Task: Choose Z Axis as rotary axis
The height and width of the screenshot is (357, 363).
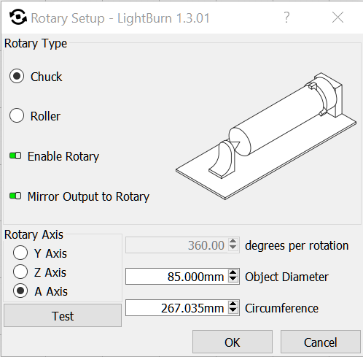Action: point(20,272)
